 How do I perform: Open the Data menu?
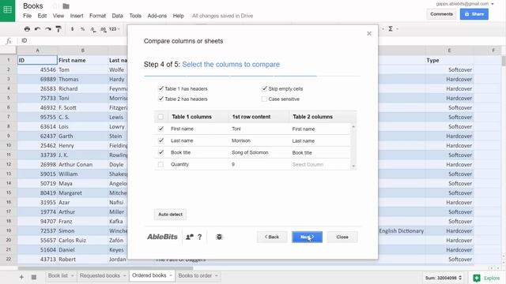[118, 16]
